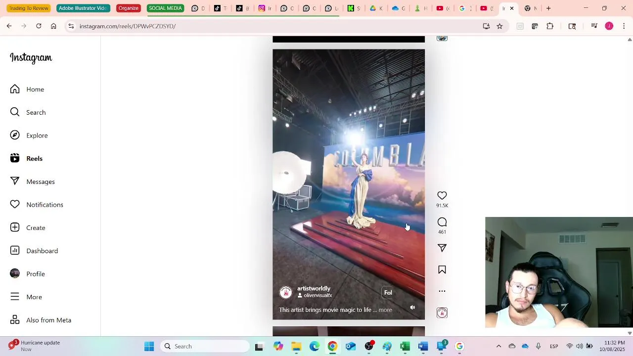Expand the caption with 'more'
The height and width of the screenshot is (356, 633).
pos(385,310)
